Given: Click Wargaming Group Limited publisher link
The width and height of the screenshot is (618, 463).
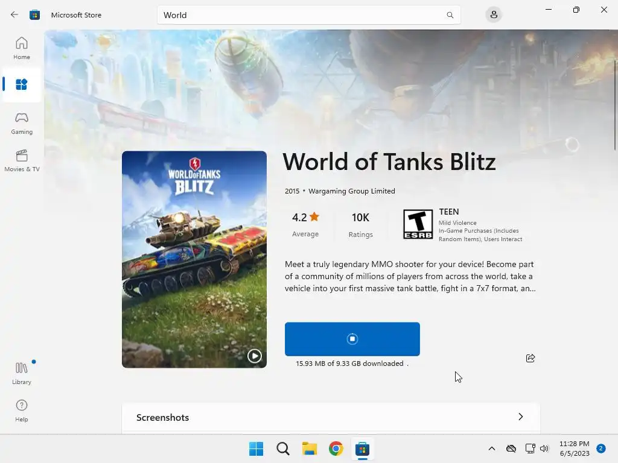Looking at the screenshot, I should click(352, 191).
